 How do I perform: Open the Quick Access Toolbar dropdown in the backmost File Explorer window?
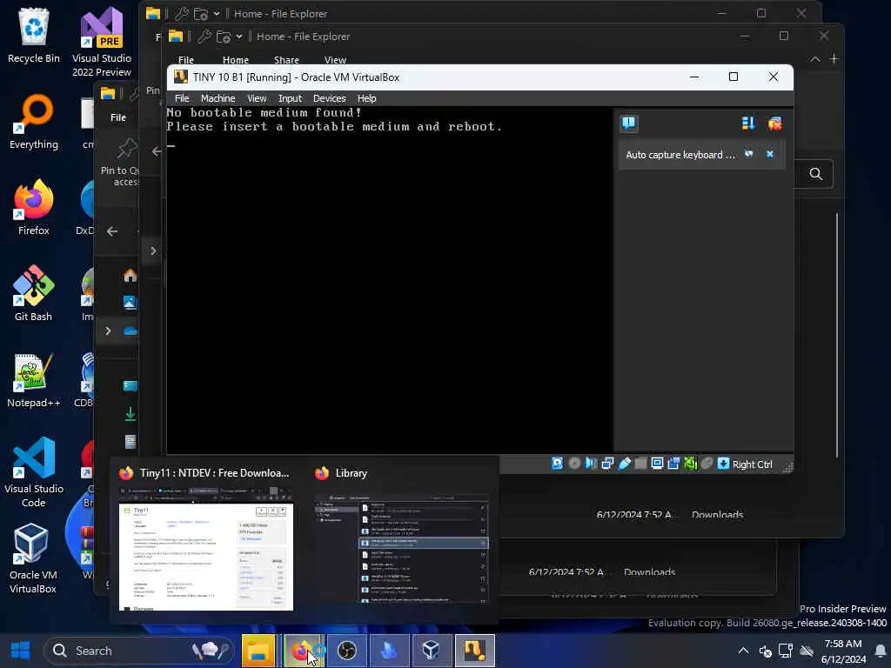(217, 14)
